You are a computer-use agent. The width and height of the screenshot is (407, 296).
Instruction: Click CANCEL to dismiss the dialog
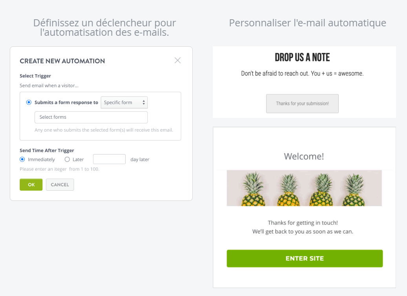(x=60, y=184)
